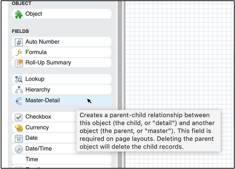Click the Master-Detail relationship icon
The image size is (235, 169).
(x=18, y=100)
